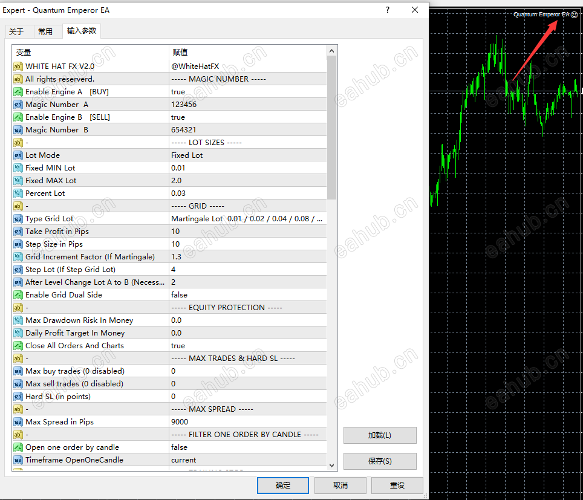Click the icon beside Enable Engine A [BUY]
Screen dimensions: 583x500
(x=18, y=92)
